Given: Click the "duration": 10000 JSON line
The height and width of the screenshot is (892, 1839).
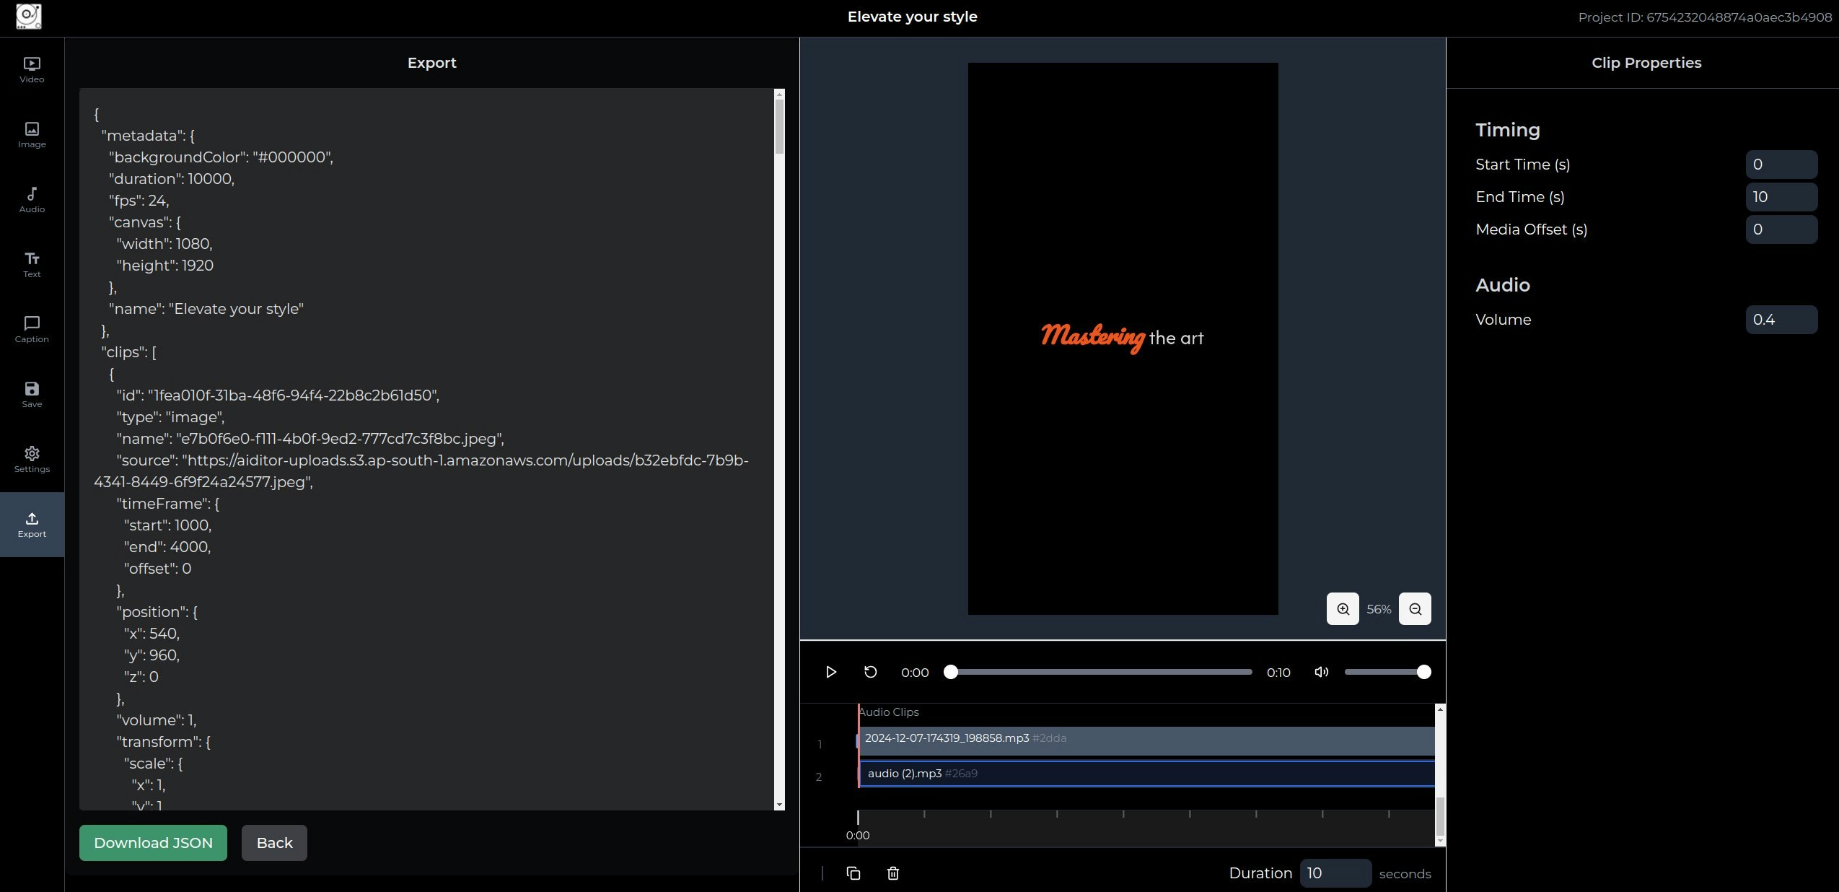Looking at the screenshot, I should [x=172, y=179].
